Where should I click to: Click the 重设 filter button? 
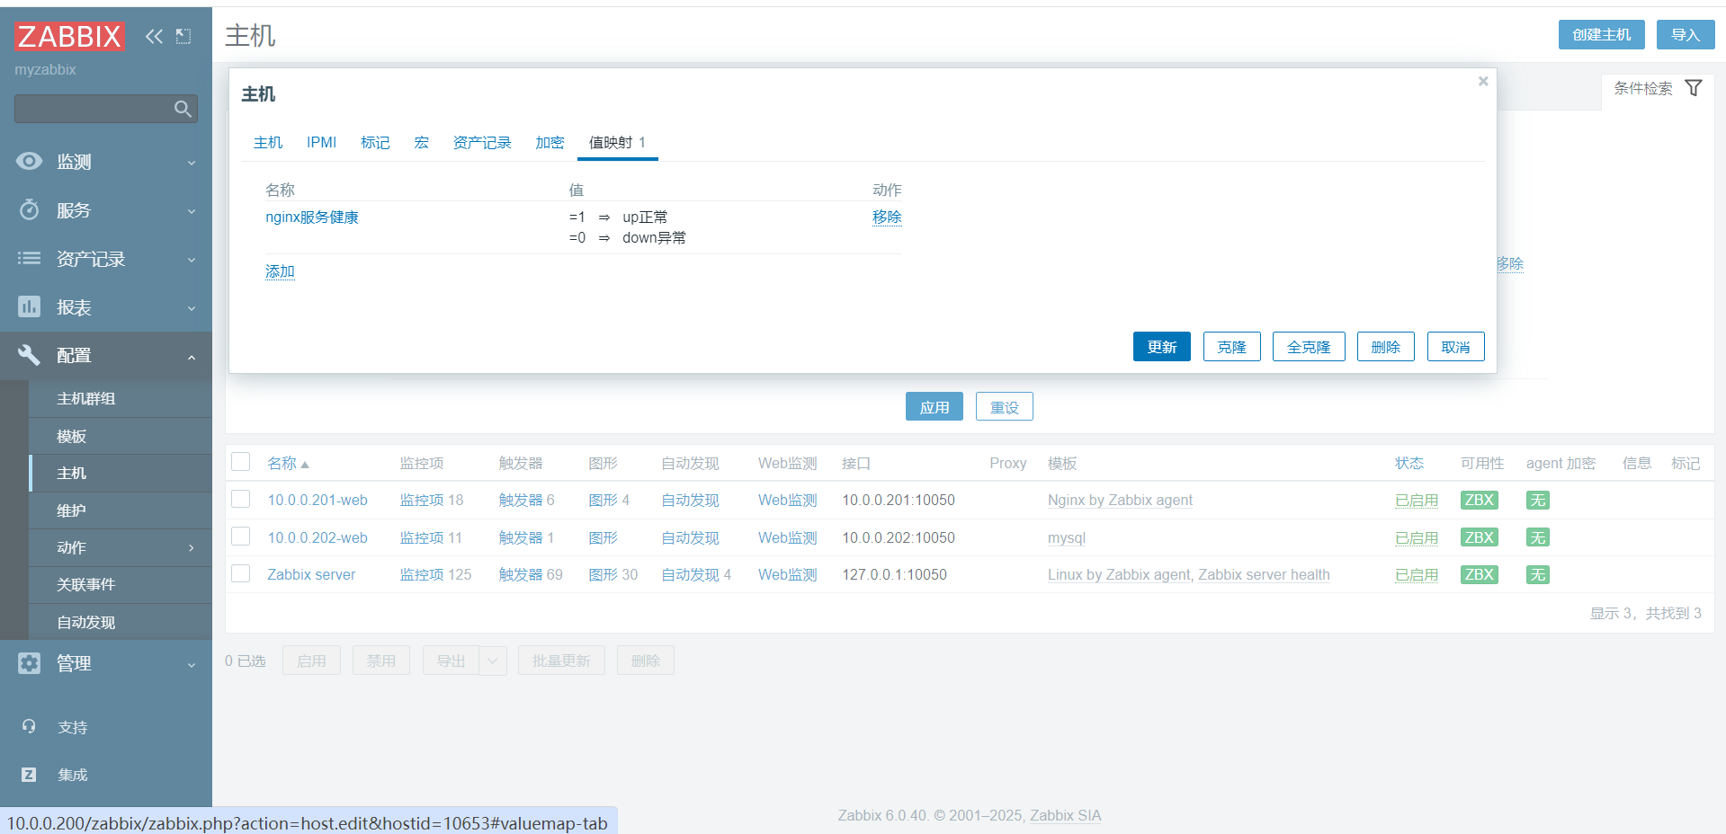click(1005, 406)
